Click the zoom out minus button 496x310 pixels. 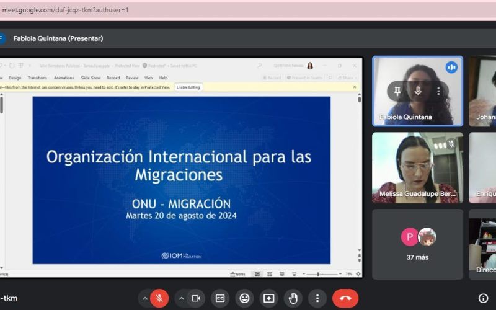click(x=304, y=274)
